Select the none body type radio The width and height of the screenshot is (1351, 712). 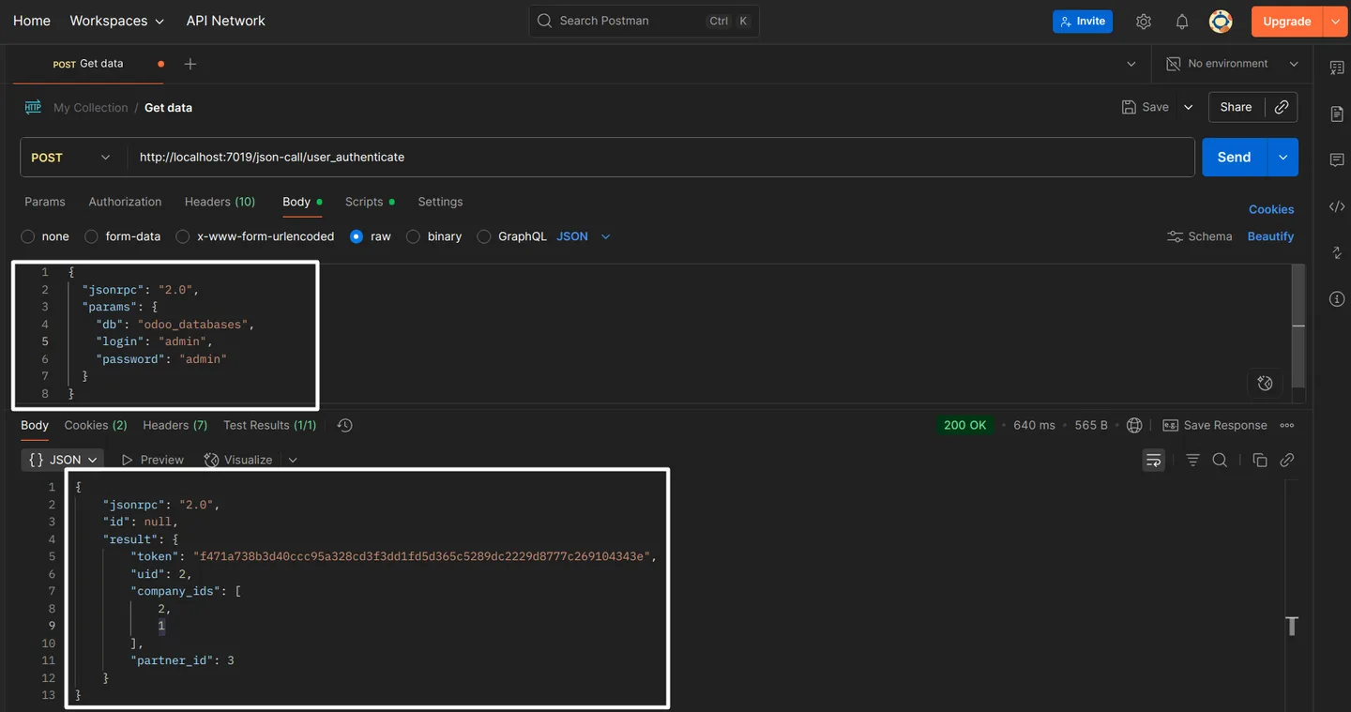pyautogui.click(x=28, y=236)
